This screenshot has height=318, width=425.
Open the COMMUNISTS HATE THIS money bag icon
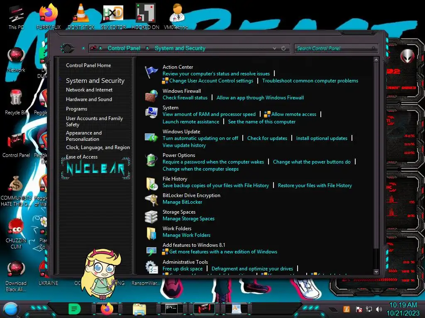16,183
